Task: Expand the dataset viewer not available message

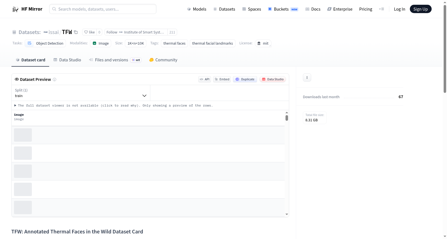Action: [x=113, y=105]
